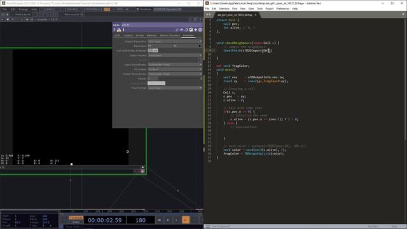Click last pink icon below viewer

[x=142, y=171]
